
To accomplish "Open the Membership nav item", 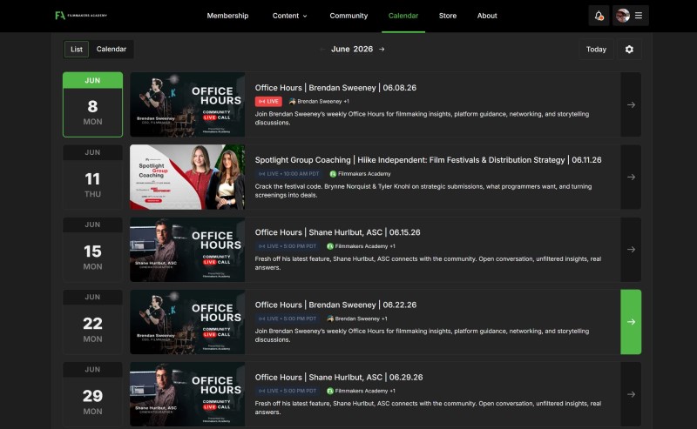I will pos(227,16).
